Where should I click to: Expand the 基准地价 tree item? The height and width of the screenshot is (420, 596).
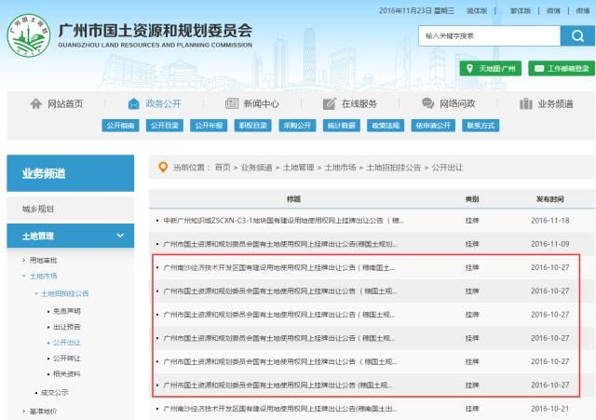pos(25,410)
